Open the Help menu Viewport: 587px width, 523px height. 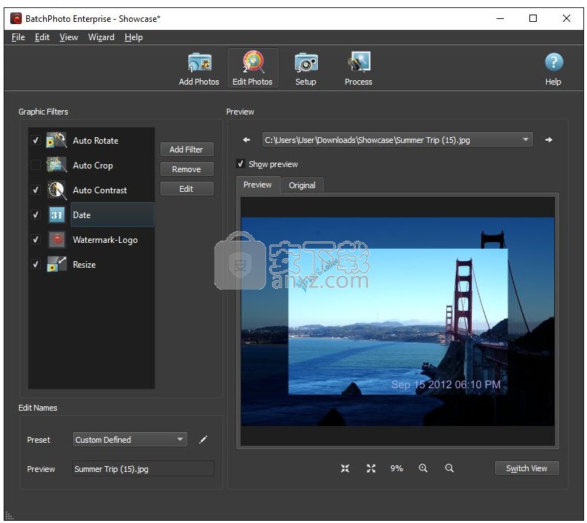point(133,37)
